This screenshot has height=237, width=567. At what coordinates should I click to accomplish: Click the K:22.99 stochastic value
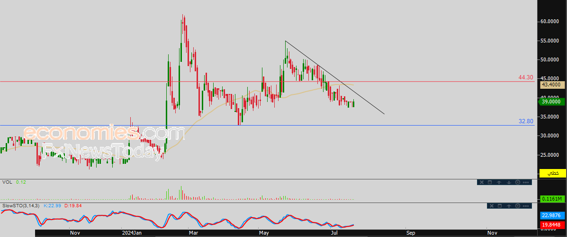pos(52,206)
